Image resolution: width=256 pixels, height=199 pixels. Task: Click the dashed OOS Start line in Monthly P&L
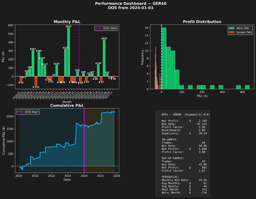pyautogui.click(x=79, y=57)
